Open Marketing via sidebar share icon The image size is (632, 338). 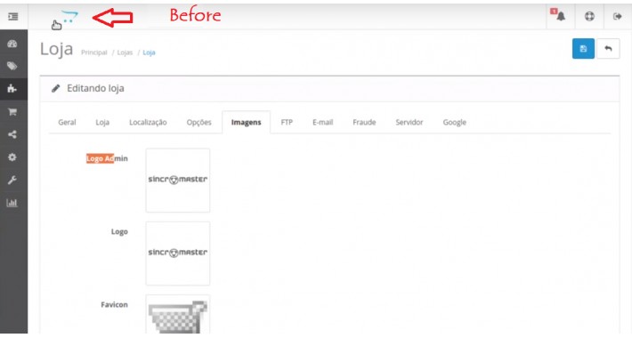pyautogui.click(x=12, y=134)
